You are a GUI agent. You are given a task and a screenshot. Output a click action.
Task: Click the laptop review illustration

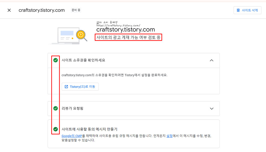coord(68,36)
